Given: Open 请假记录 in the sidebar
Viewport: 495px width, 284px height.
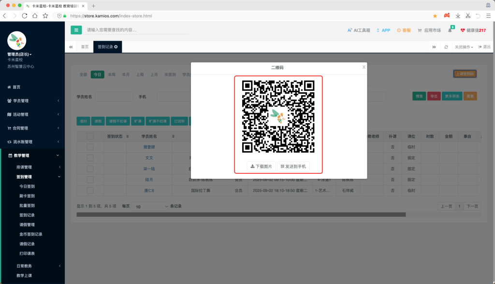Looking at the screenshot, I should (27, 244).
